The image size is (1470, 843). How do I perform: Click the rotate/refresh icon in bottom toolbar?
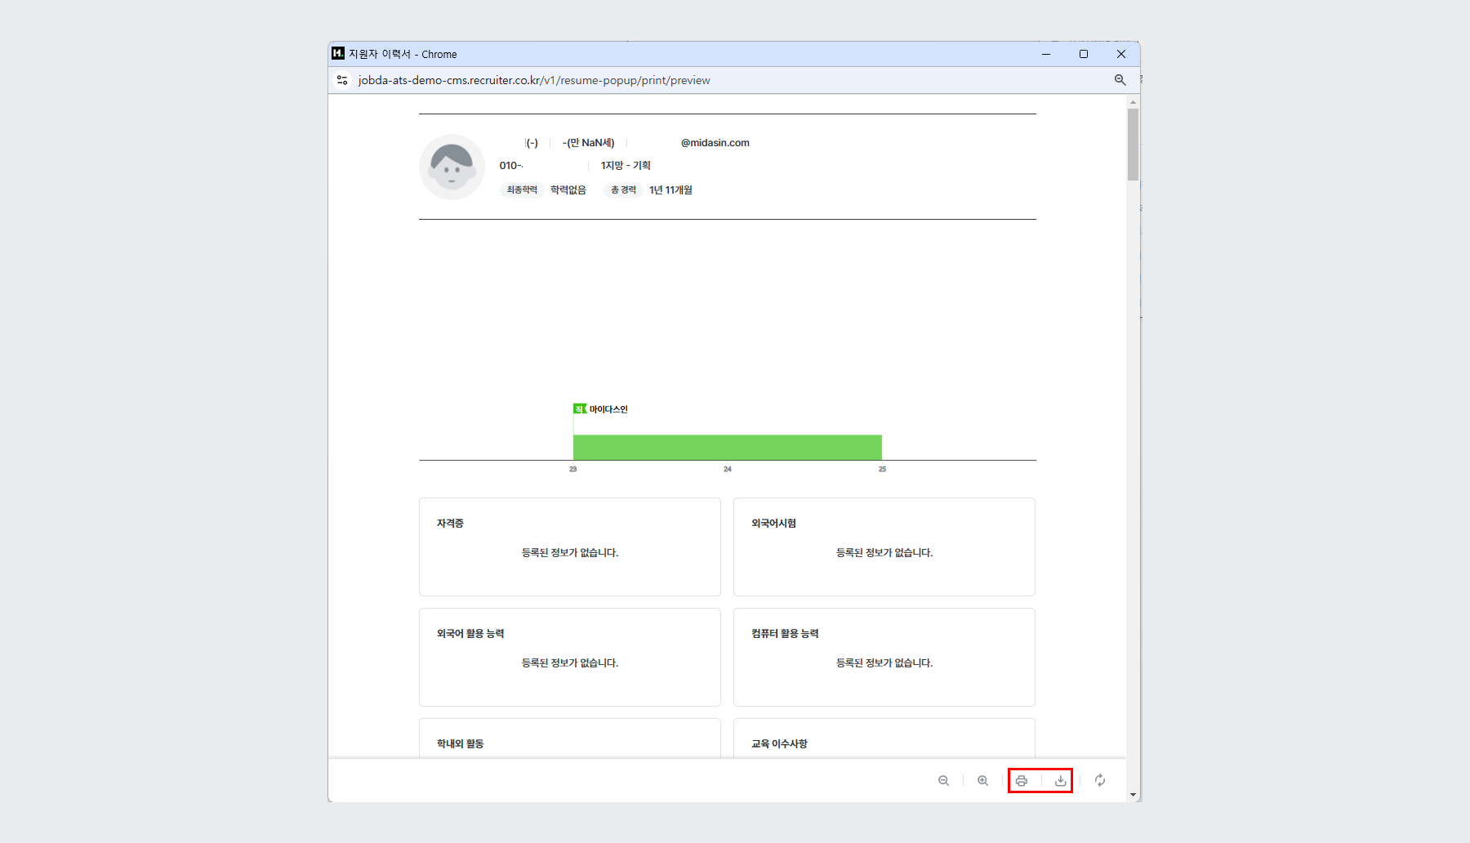pyautogui.click(x=1100, y=781)
